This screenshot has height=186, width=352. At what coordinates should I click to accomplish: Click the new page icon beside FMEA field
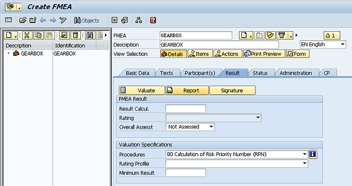click(246, 35)
